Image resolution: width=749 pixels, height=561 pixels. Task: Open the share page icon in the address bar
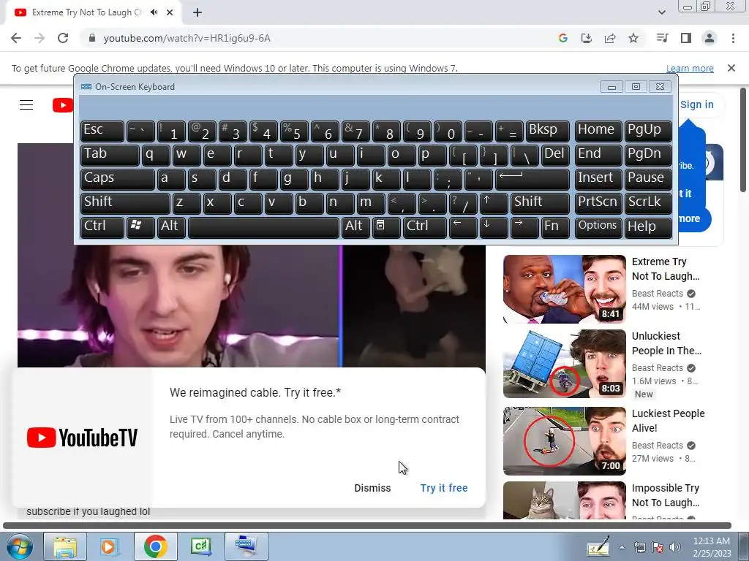pos(610,38)
